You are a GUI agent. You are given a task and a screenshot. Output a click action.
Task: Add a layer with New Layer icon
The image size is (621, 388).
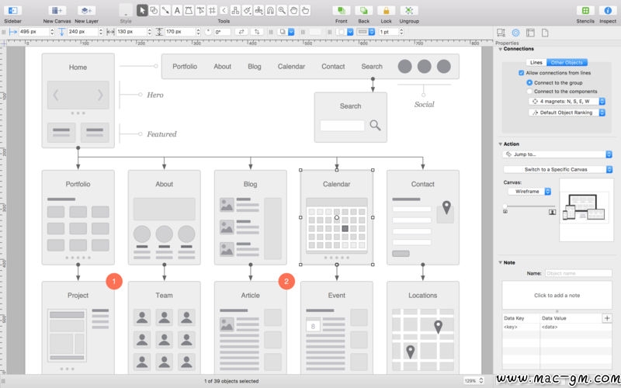[x=86, y=10]
